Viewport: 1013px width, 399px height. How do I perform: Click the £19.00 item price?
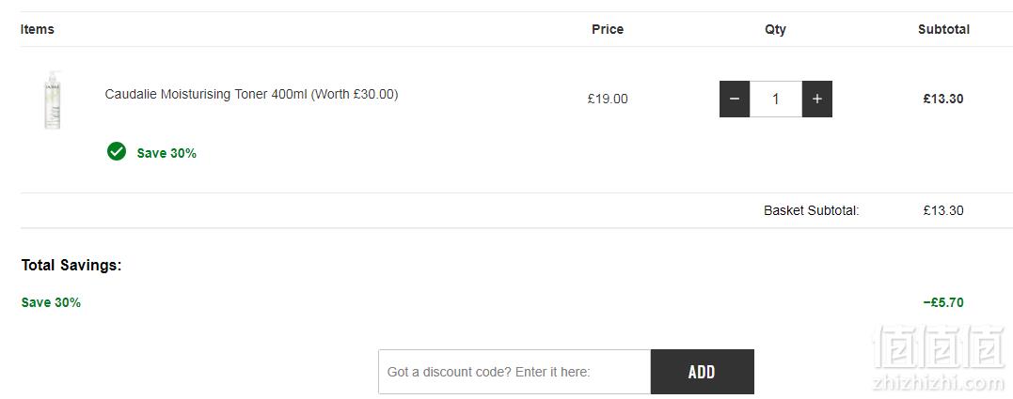(608, 99)
